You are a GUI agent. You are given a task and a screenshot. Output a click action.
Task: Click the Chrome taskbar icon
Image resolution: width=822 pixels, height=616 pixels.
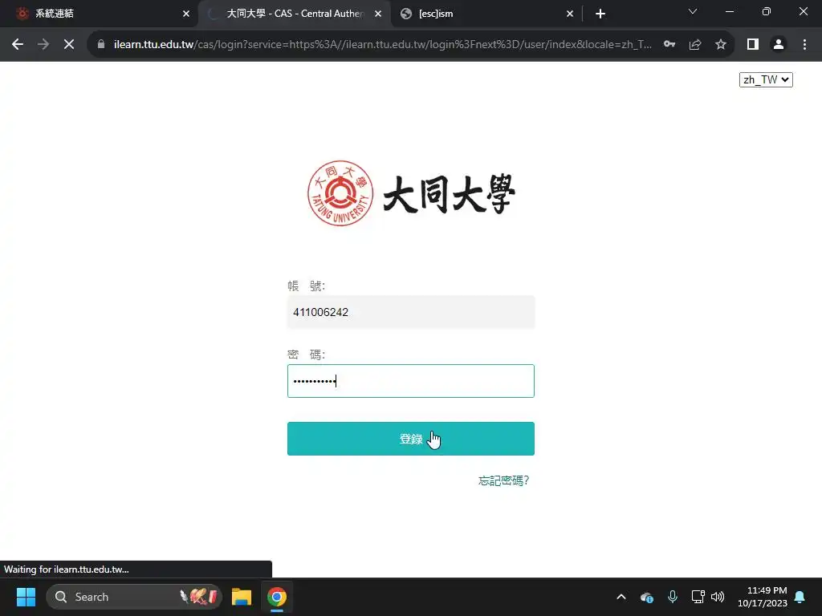(277, 597)
